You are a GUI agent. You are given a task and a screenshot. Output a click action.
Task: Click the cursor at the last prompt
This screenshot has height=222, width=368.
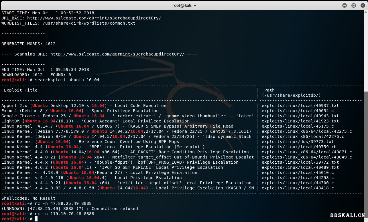pyautogui.click(x=36, y=219)
